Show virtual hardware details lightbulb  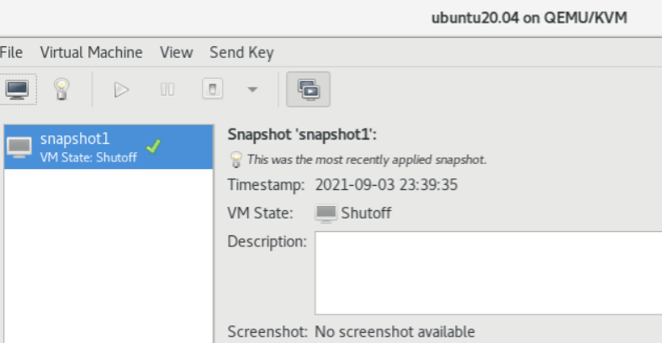(x=61, y=87)
